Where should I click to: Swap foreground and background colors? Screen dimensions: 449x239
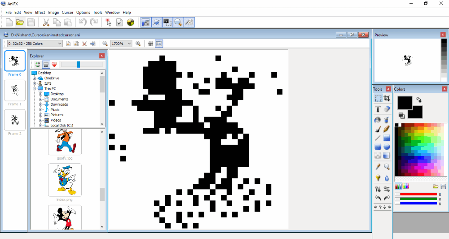pyautogui.click(x=418, y=100)
